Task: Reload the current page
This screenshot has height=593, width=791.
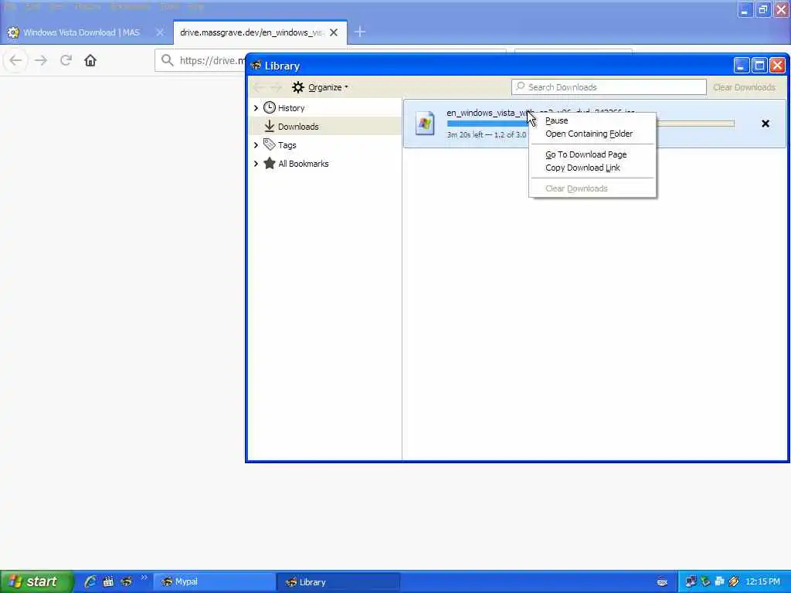Action: pyautogui.click(x=66, y=60)
